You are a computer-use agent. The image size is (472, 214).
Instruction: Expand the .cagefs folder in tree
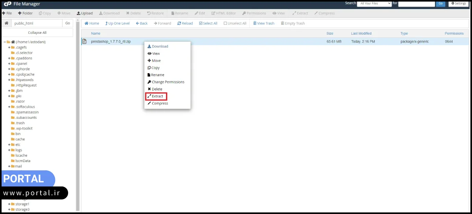[9, 47]
